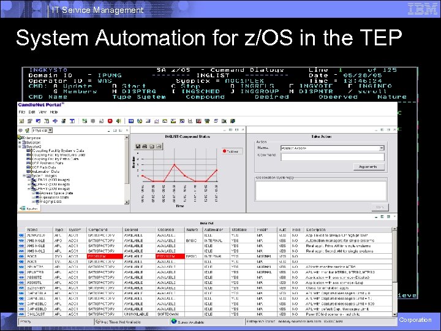Select the blue table view toolbar icon
The width and height of the screenshot is (441, 331).
(x=131, y=121)
